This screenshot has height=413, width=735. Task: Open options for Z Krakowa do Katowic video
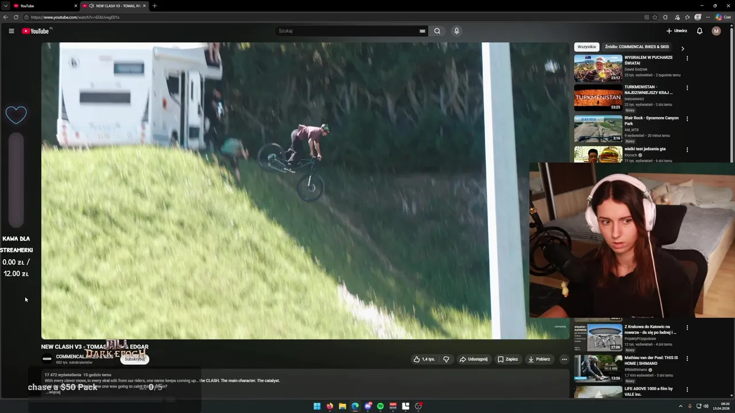(x=687, y=328)
